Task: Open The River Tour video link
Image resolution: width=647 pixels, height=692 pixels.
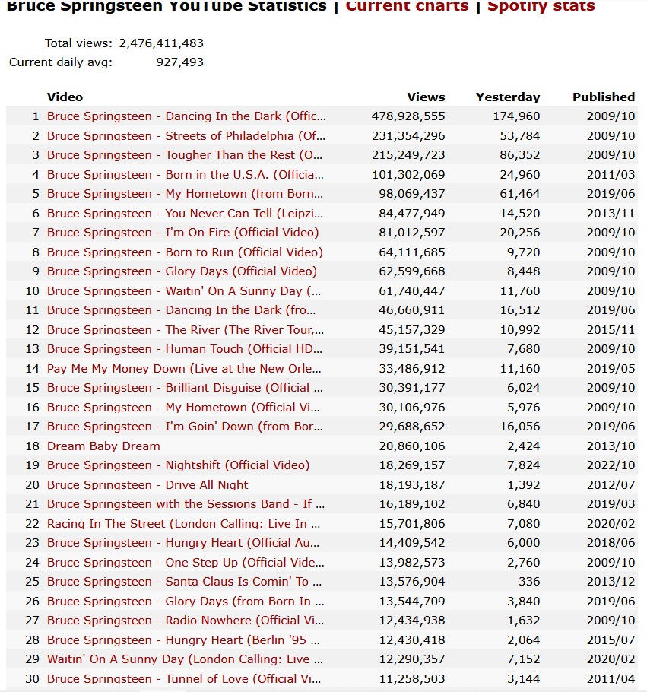Action: pos(186,330)
